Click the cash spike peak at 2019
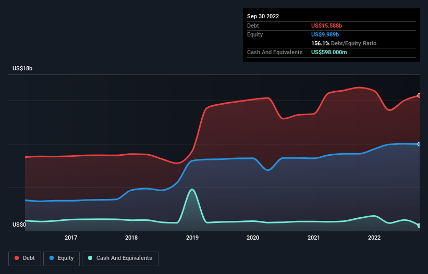This screenshot has height=274, width=428. click(192, 189)
